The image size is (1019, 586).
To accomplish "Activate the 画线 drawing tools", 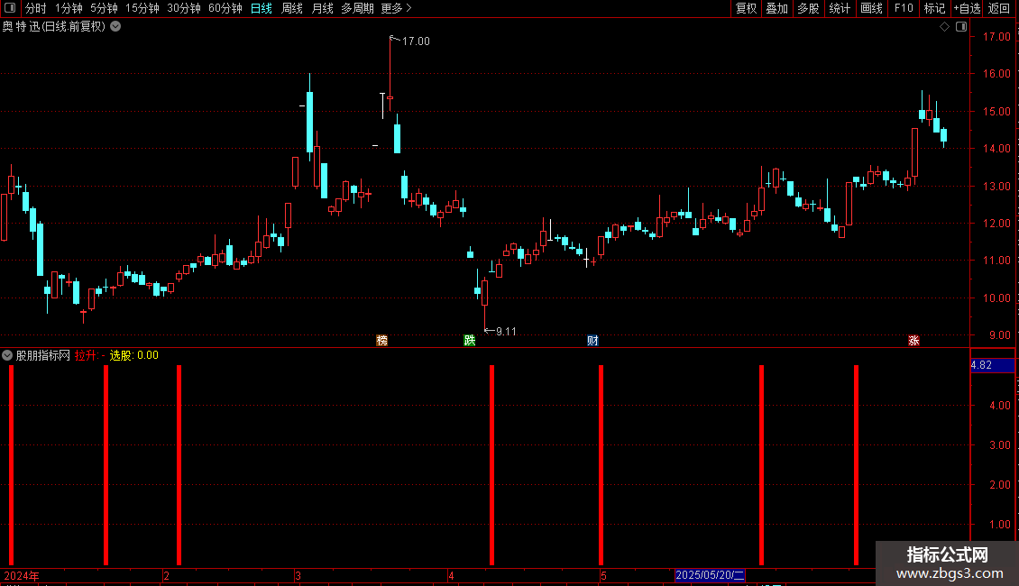I will pos(871,8).
